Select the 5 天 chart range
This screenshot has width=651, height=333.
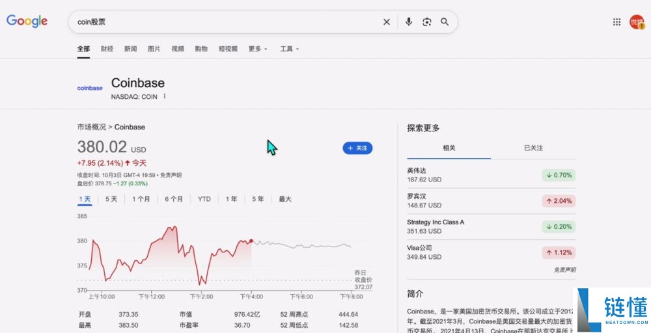[111, 199]
